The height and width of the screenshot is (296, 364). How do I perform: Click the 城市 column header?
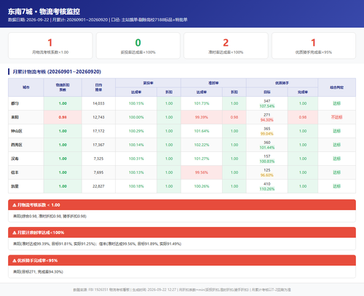pos(26,87)
